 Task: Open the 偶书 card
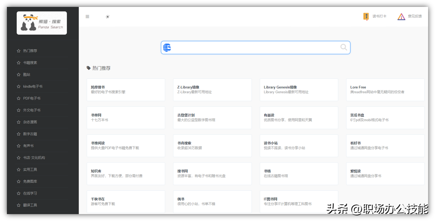click(212, 202)
